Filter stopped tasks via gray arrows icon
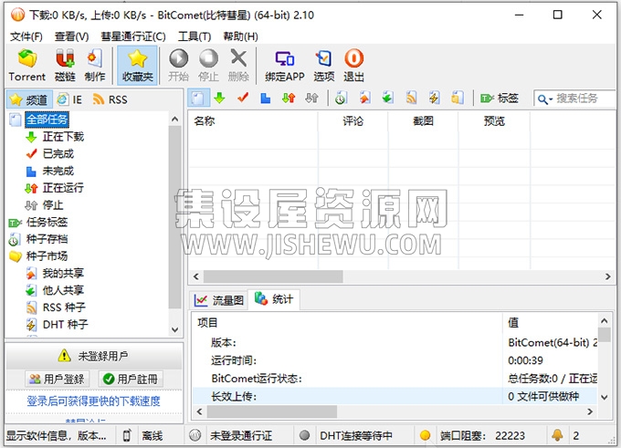This screenshot has width=621, height=448. pos(311,98)
